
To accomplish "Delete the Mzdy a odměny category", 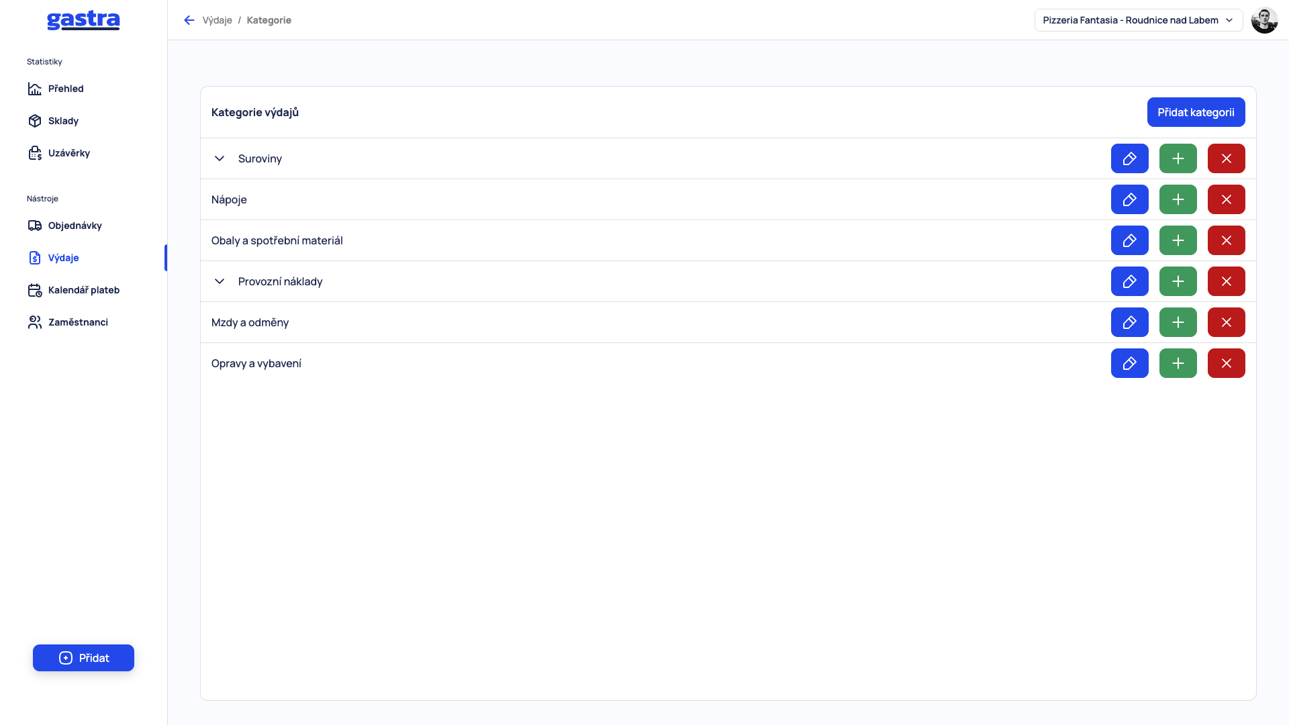I will [x=1226, y=322].
